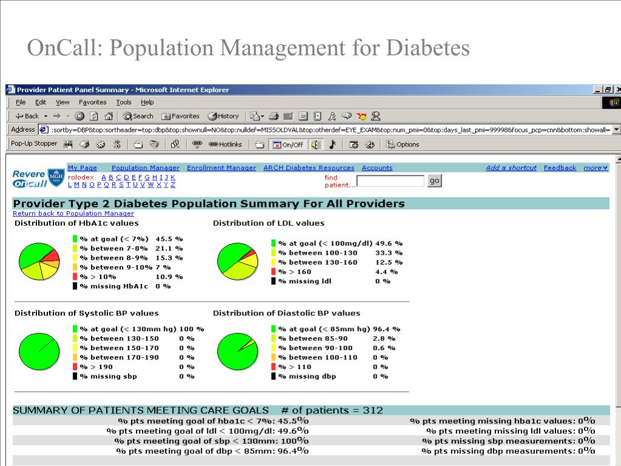
Task: Click rolodex letter A
Action: [104, 177]
